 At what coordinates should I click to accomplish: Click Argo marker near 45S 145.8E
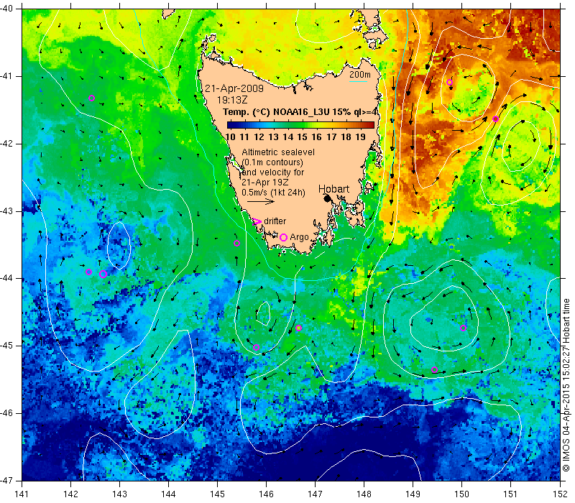(257, 348)
